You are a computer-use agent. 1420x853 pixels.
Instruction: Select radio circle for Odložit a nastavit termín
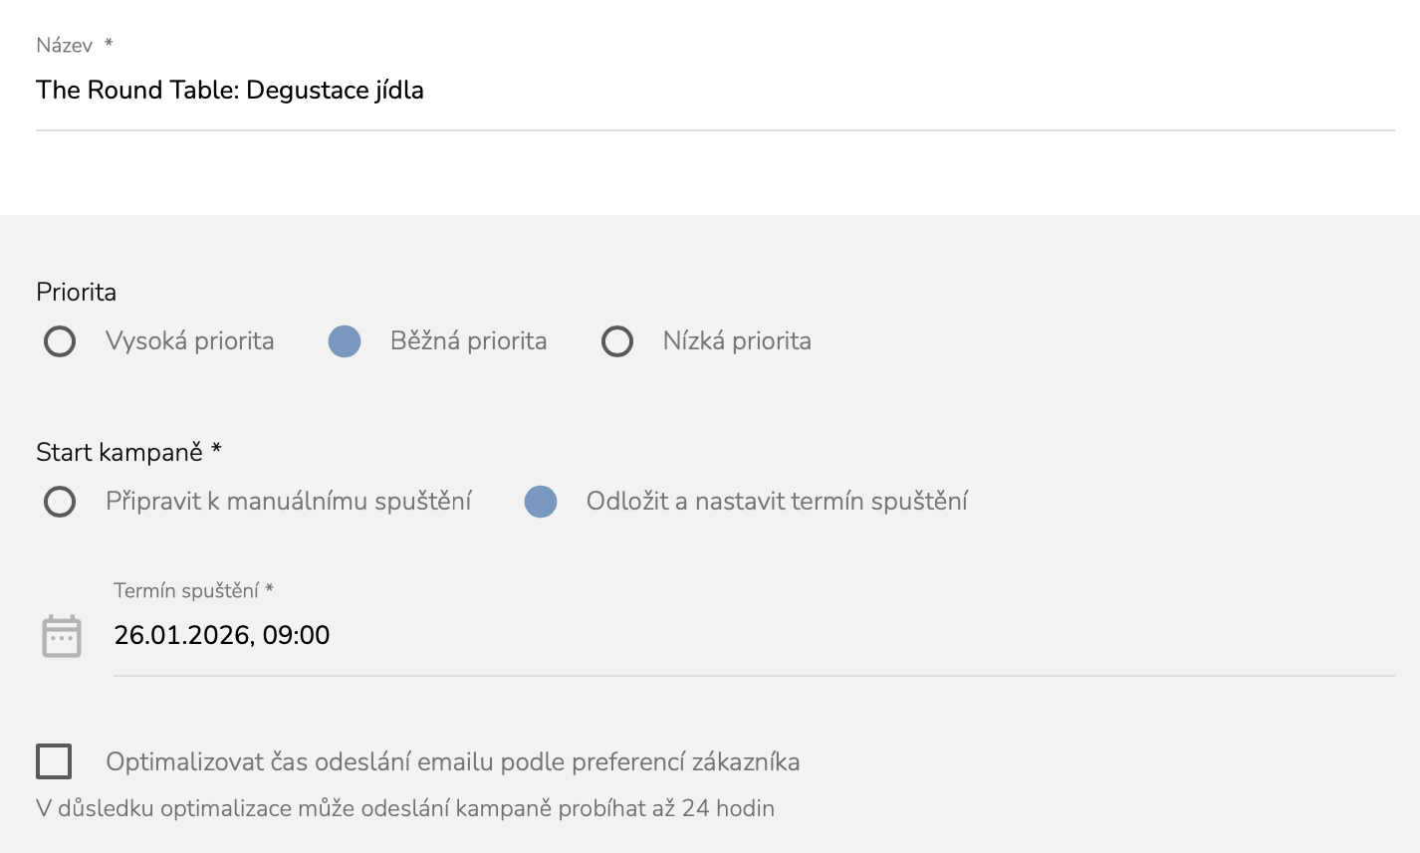tap(541, 502)
